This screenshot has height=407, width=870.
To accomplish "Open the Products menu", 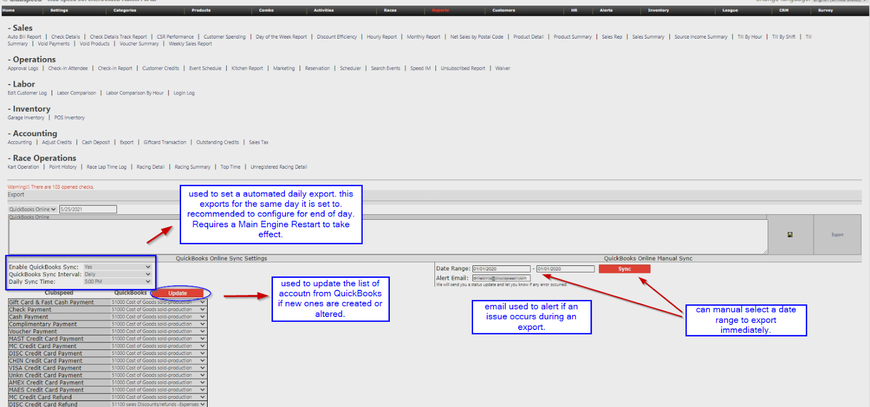I will [x=201, y=10].
